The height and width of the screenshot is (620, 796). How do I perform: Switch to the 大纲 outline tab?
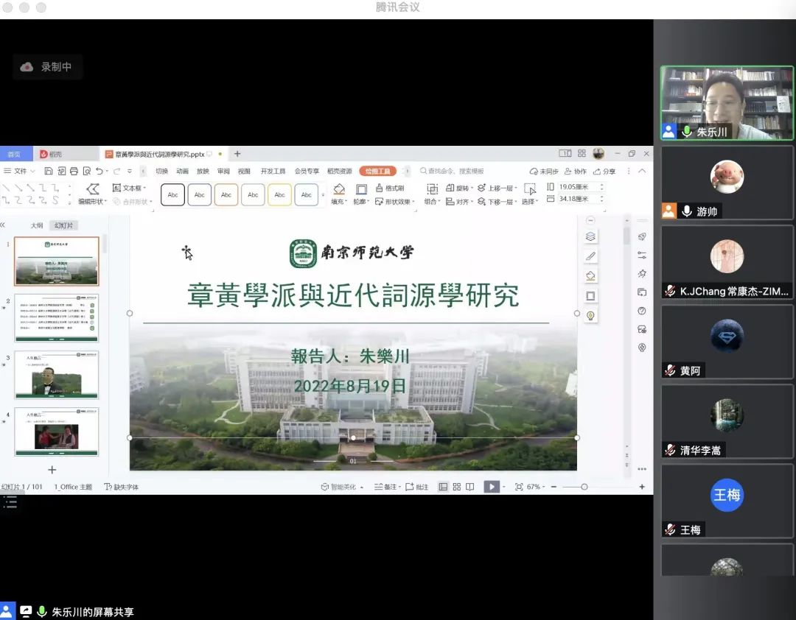click(x=37, y=225)
